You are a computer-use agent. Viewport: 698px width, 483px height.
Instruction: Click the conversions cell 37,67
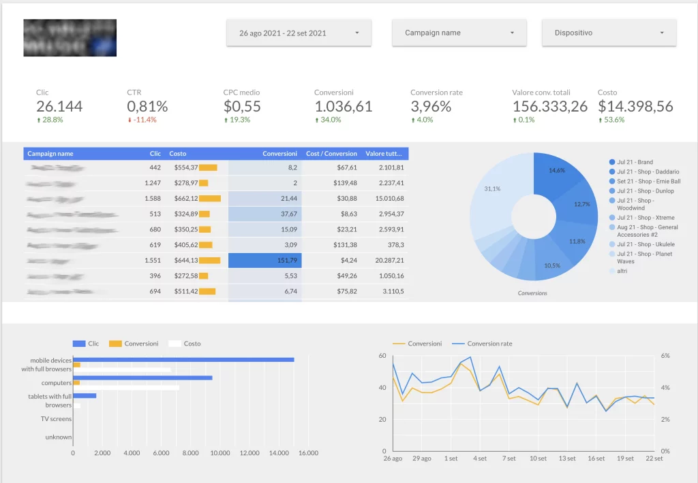[x=265, y=214]
